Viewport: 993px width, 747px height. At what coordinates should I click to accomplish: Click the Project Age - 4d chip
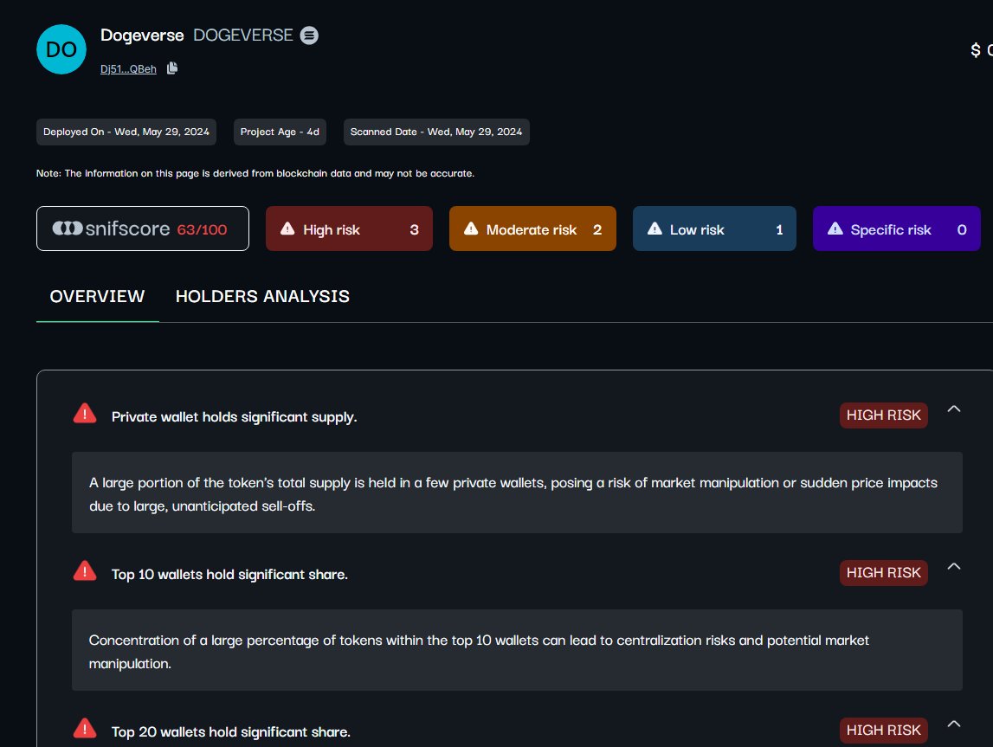(280, 132)
